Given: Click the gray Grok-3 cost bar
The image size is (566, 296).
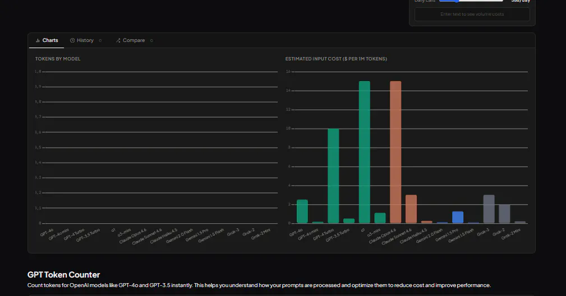Looking at the screenshot, I should [x=489, y=209].
